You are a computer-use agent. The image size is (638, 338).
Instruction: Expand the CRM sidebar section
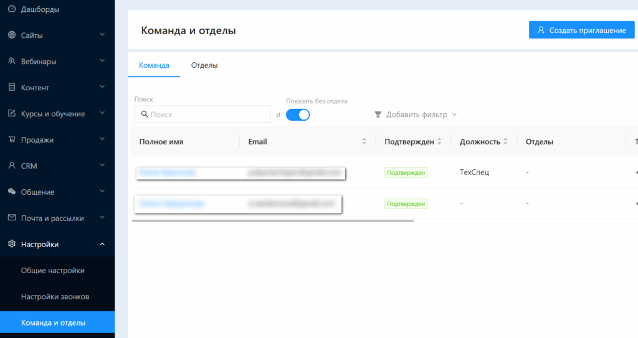(102, 166)
